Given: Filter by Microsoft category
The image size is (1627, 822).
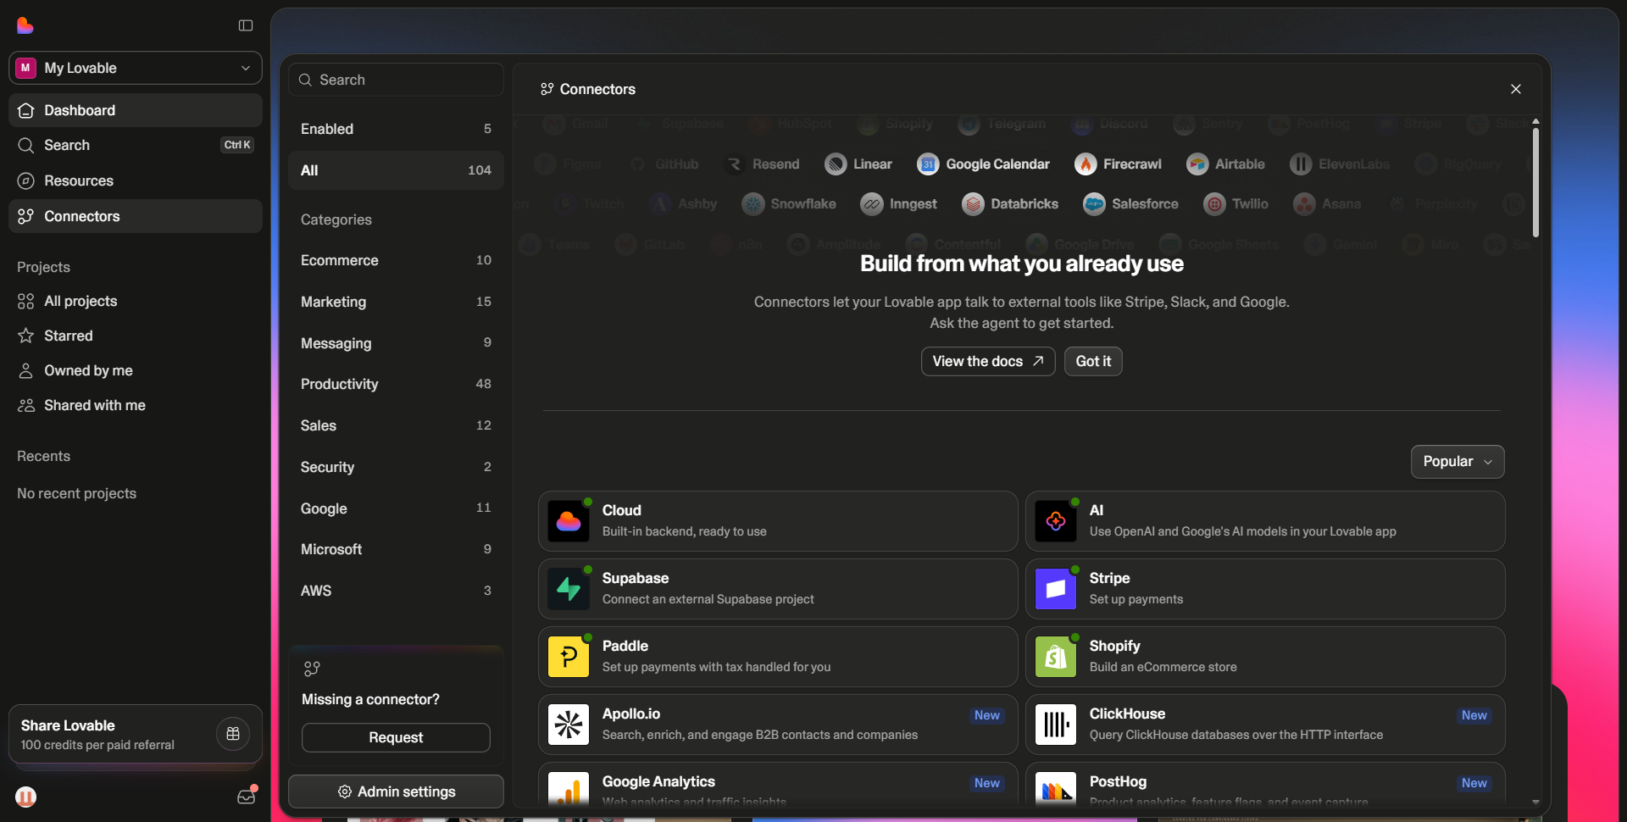Looking at the screenshot, I should 396,549.
